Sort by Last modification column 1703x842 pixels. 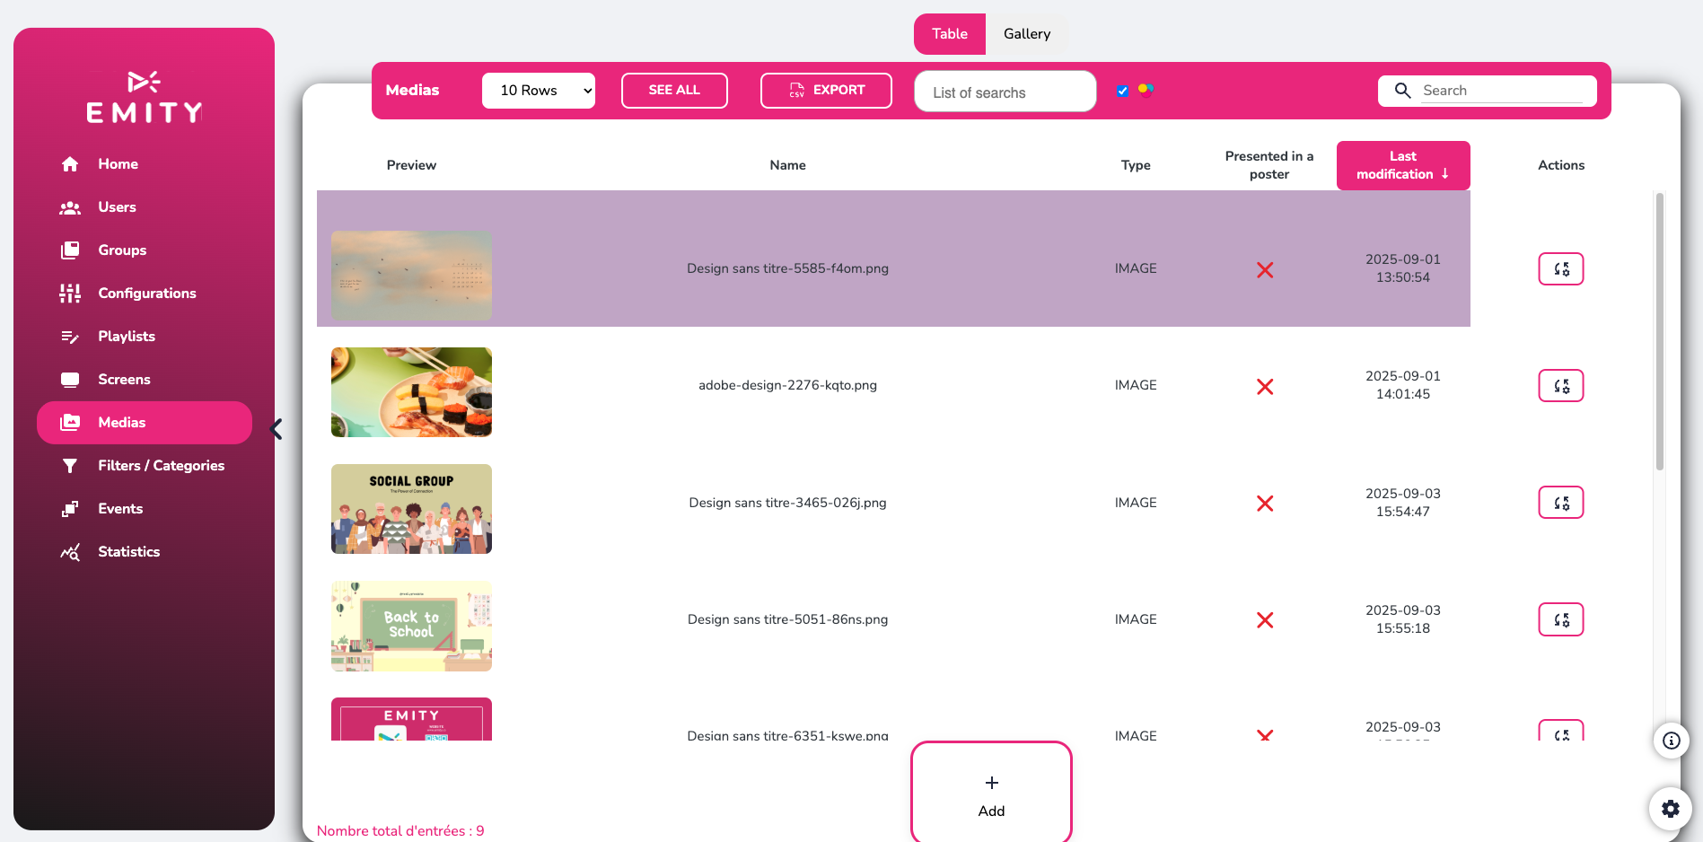pos(1402,165)
